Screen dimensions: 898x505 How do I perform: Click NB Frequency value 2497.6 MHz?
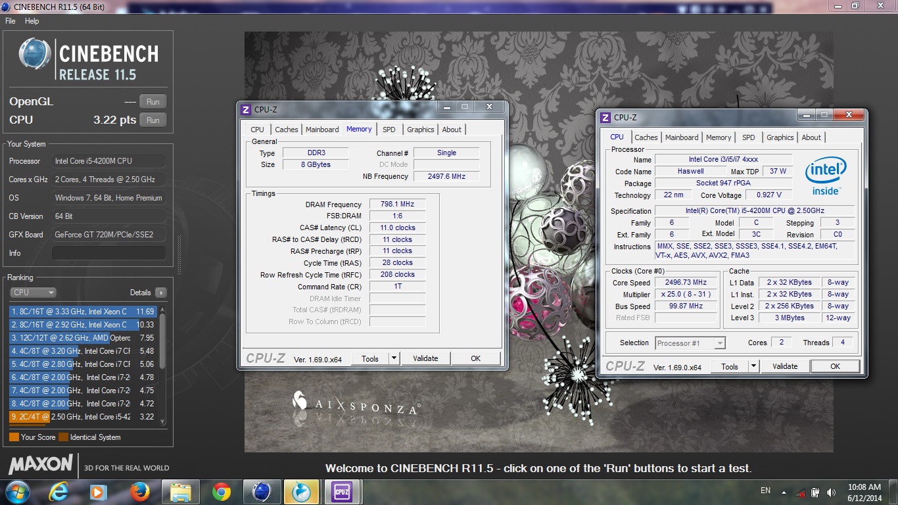click(x=446, y=176)
